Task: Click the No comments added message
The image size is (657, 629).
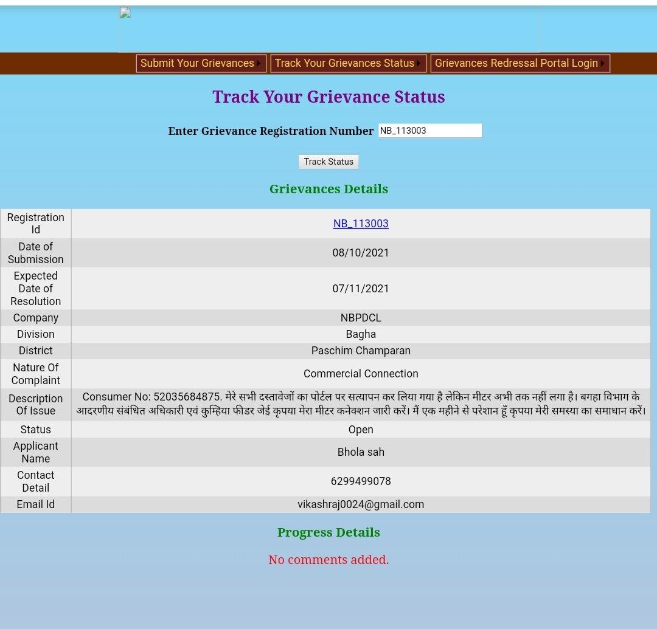Action: pyautogui.click(x=328, y=560)
